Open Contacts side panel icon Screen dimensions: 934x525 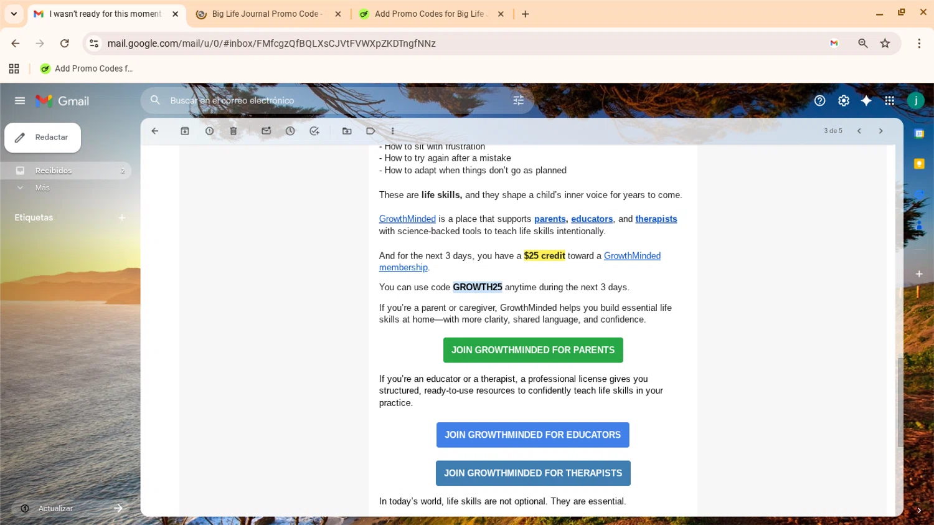(919, 225)
